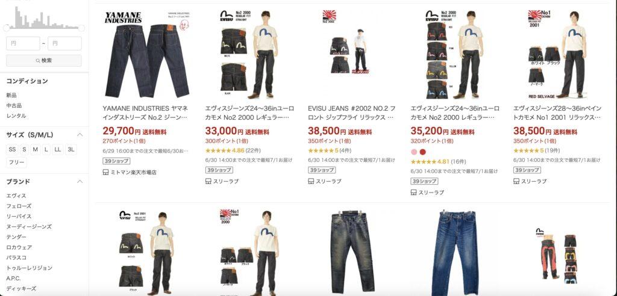Collapse the ブランド section chevron
The height and width of the screenshot is (296, 617).
coord(80,182)
